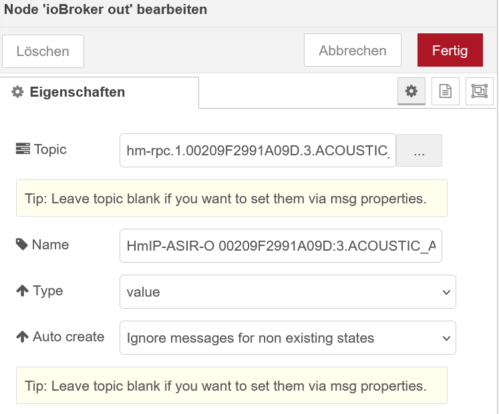Open node appearance settings icon

tap(479, 91)
